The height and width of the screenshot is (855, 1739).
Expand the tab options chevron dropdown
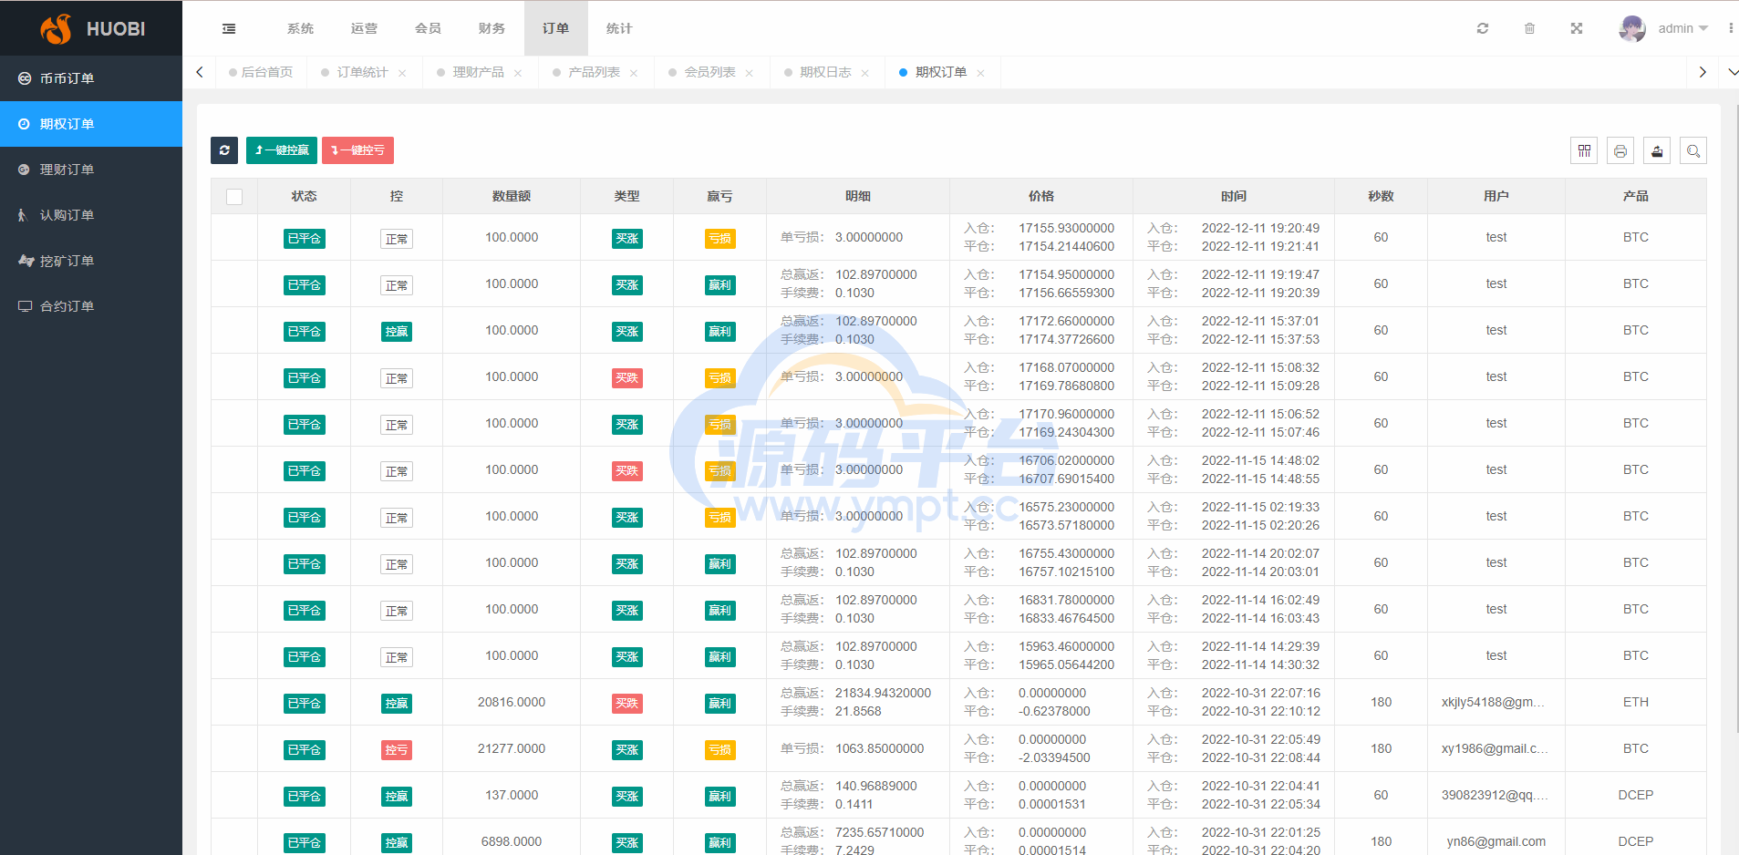pos(1732,72)
